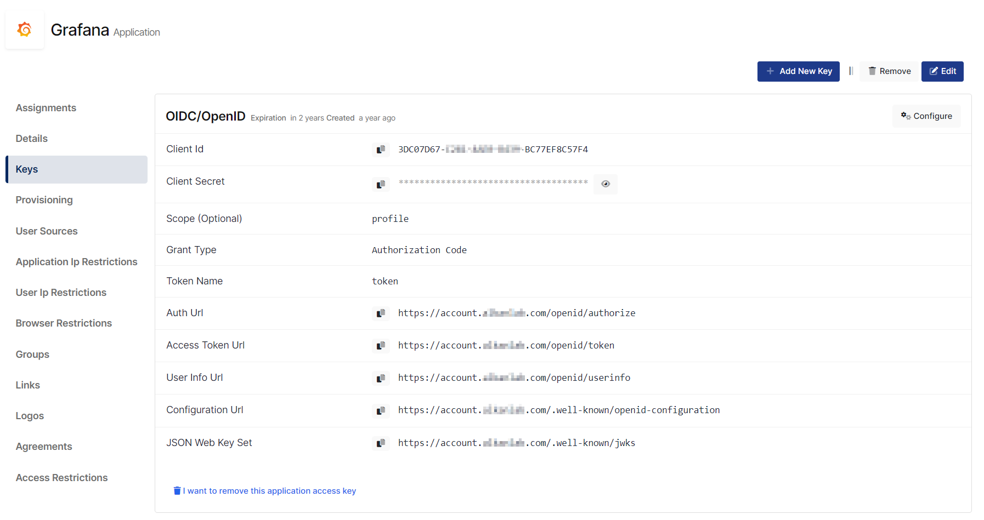Screen dimensions: 984x520
Task: Copy the Client Id value
Action: 381,150
